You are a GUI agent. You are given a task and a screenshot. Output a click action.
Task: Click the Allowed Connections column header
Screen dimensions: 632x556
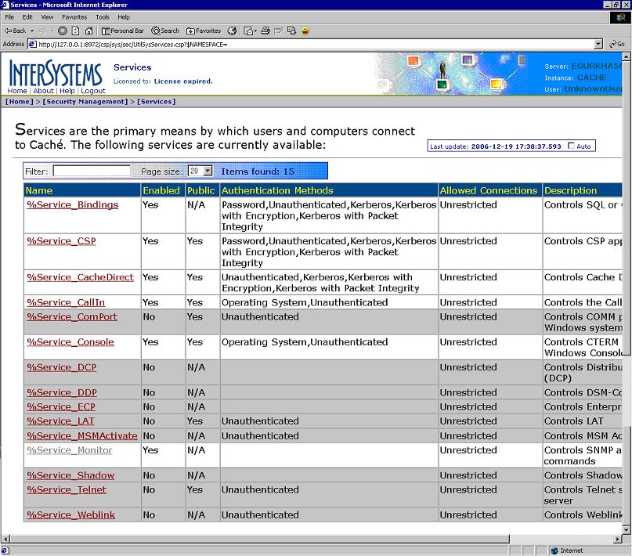(x=489, y=190)
